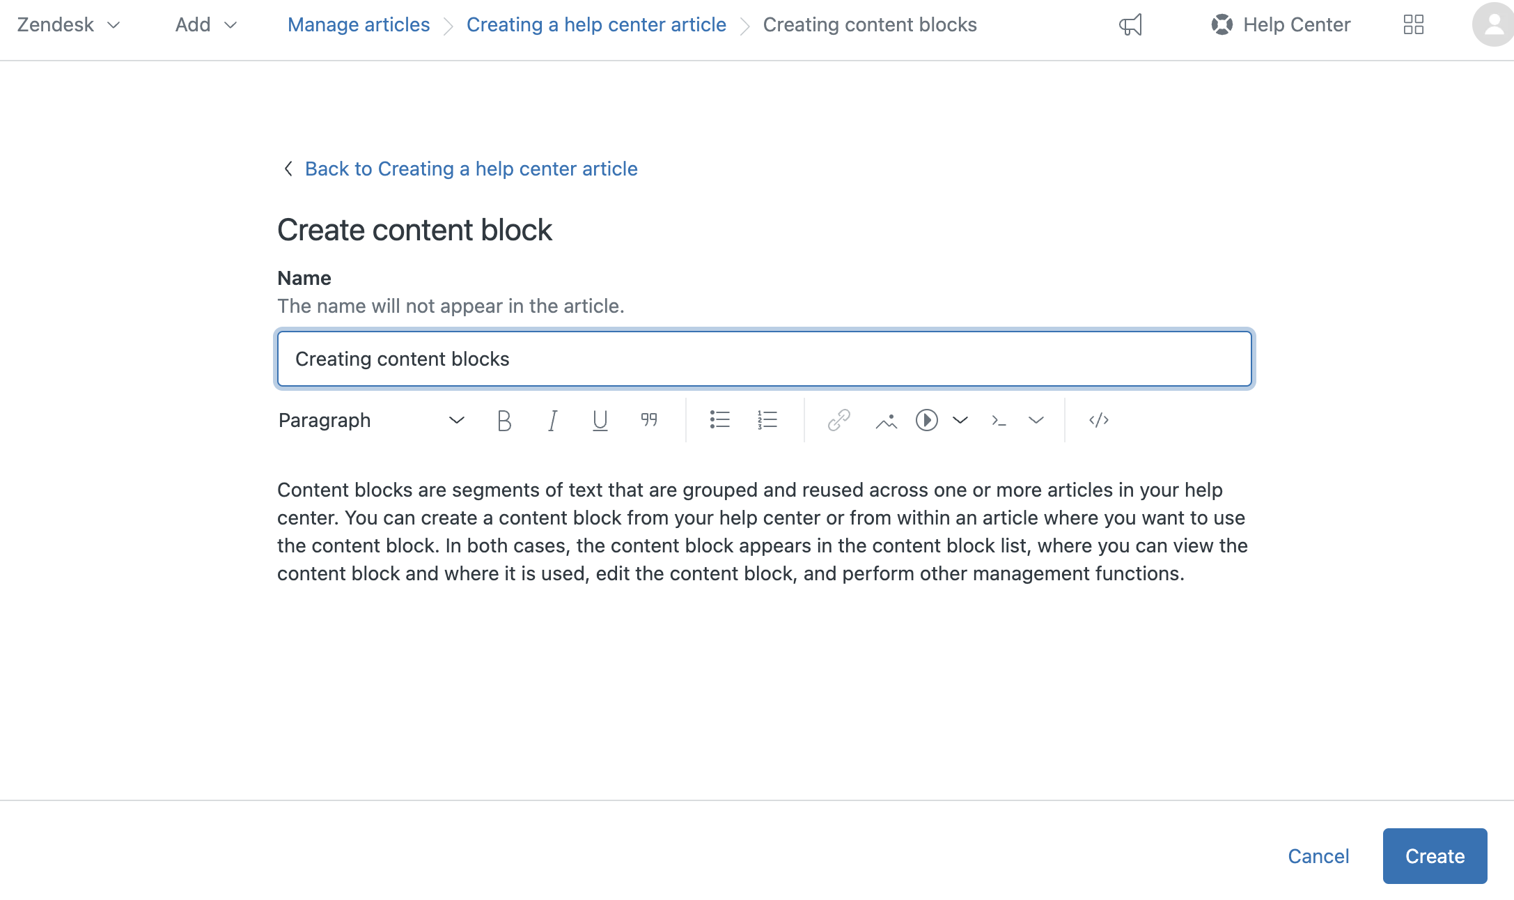This screenshot has height=900, width=1514.
Task: Click the Create button
Action: (x=1435, y=855)
